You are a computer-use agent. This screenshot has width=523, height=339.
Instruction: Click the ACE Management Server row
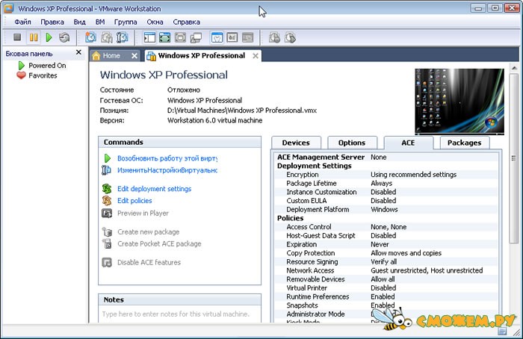point(386,157)
